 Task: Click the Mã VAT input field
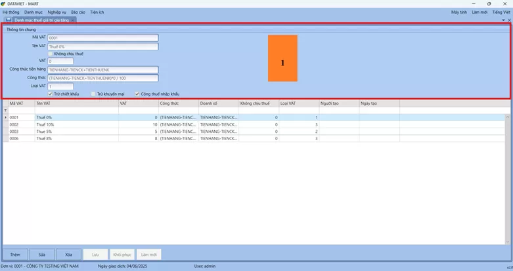(x=103, y=38)
